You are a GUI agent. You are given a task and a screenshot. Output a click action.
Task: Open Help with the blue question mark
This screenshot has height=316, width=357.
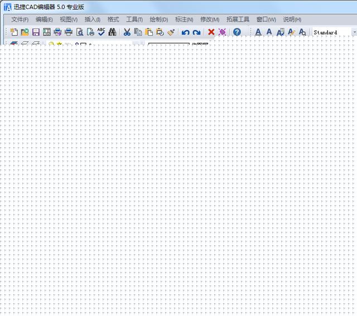[x=237, y=32]
